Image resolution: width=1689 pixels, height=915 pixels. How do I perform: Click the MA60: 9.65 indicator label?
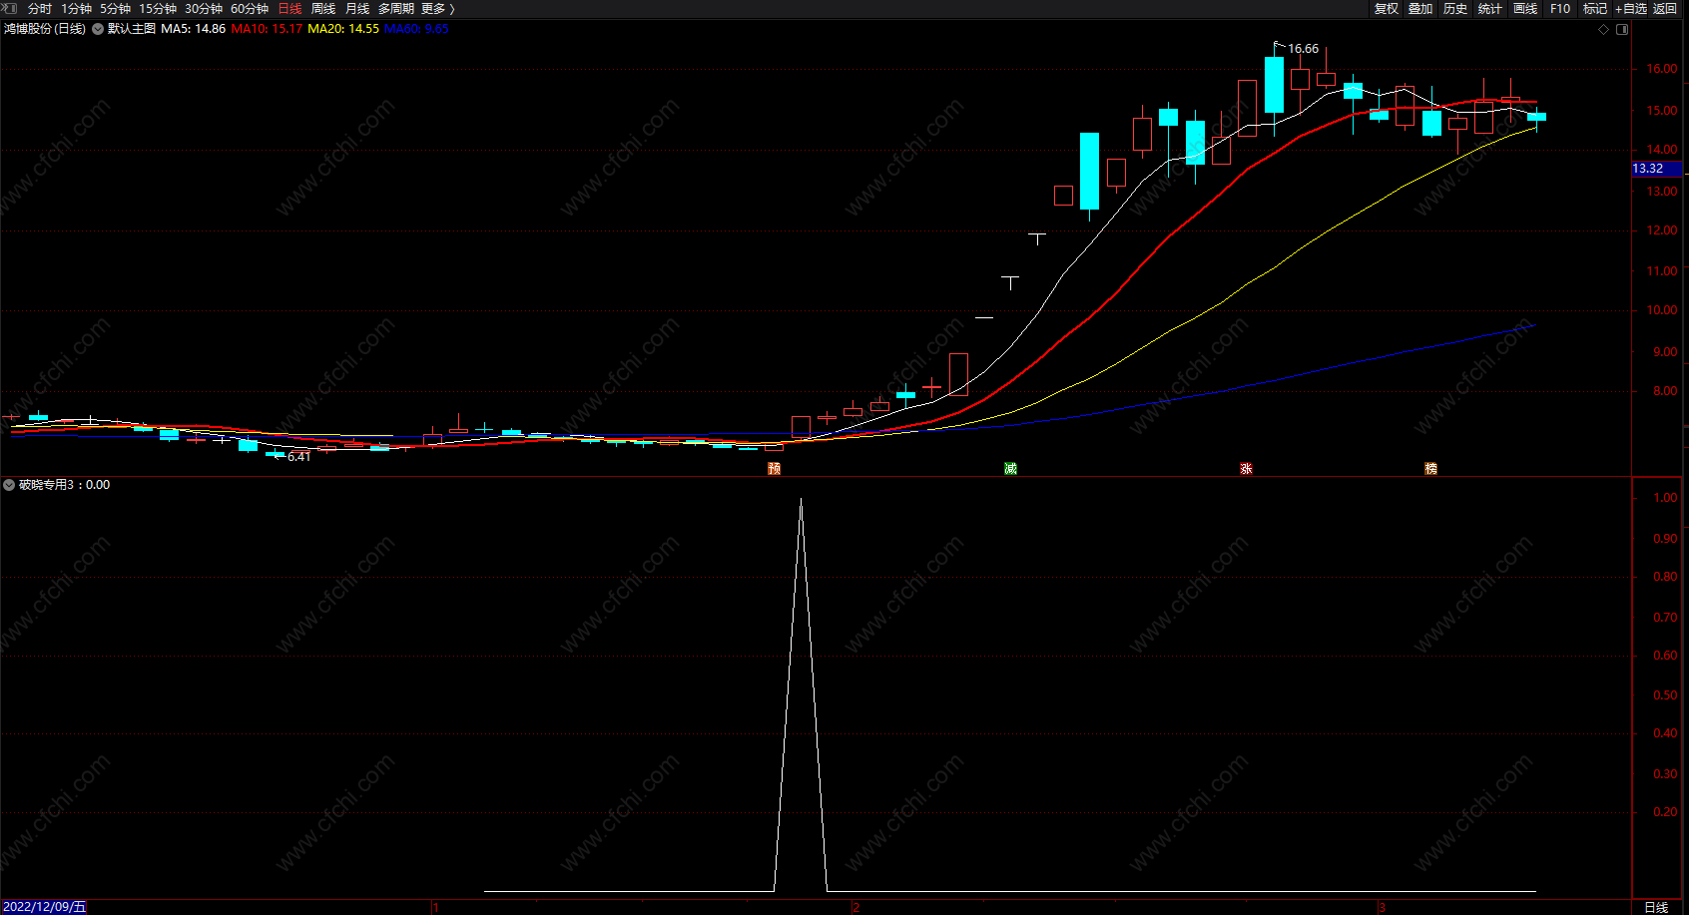coord(416,29)
